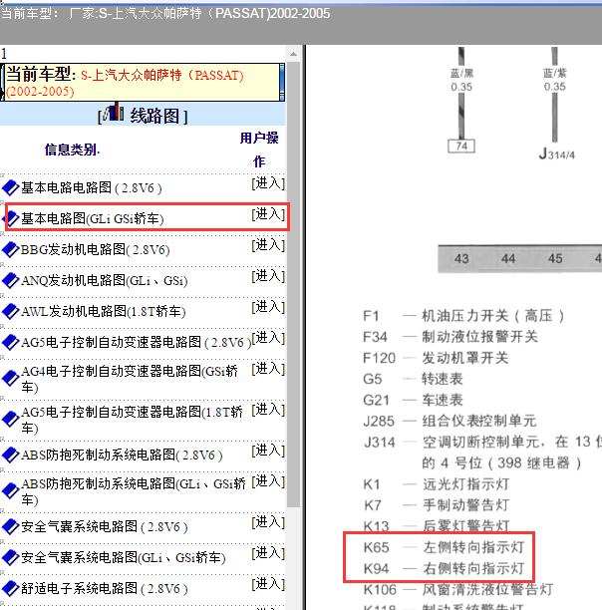Click book icon beside BBG发动机电路图

[11, 249]
